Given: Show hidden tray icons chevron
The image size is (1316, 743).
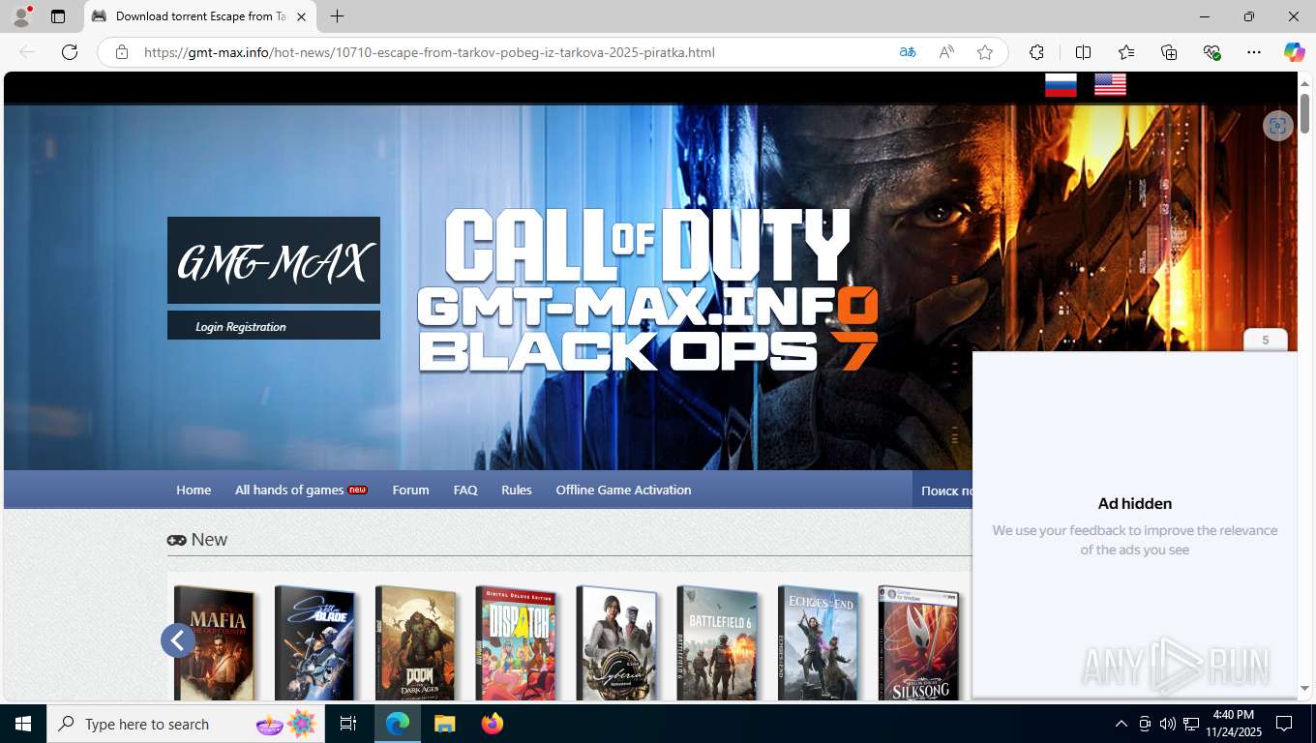Looking at the screenshot, I should 1122,724.
